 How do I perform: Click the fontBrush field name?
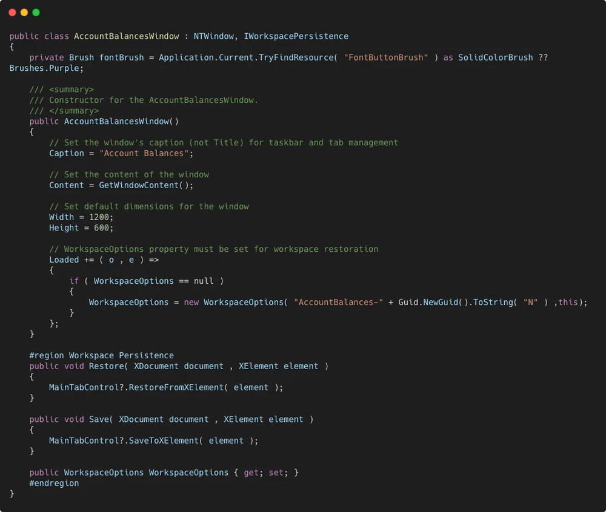121,57
